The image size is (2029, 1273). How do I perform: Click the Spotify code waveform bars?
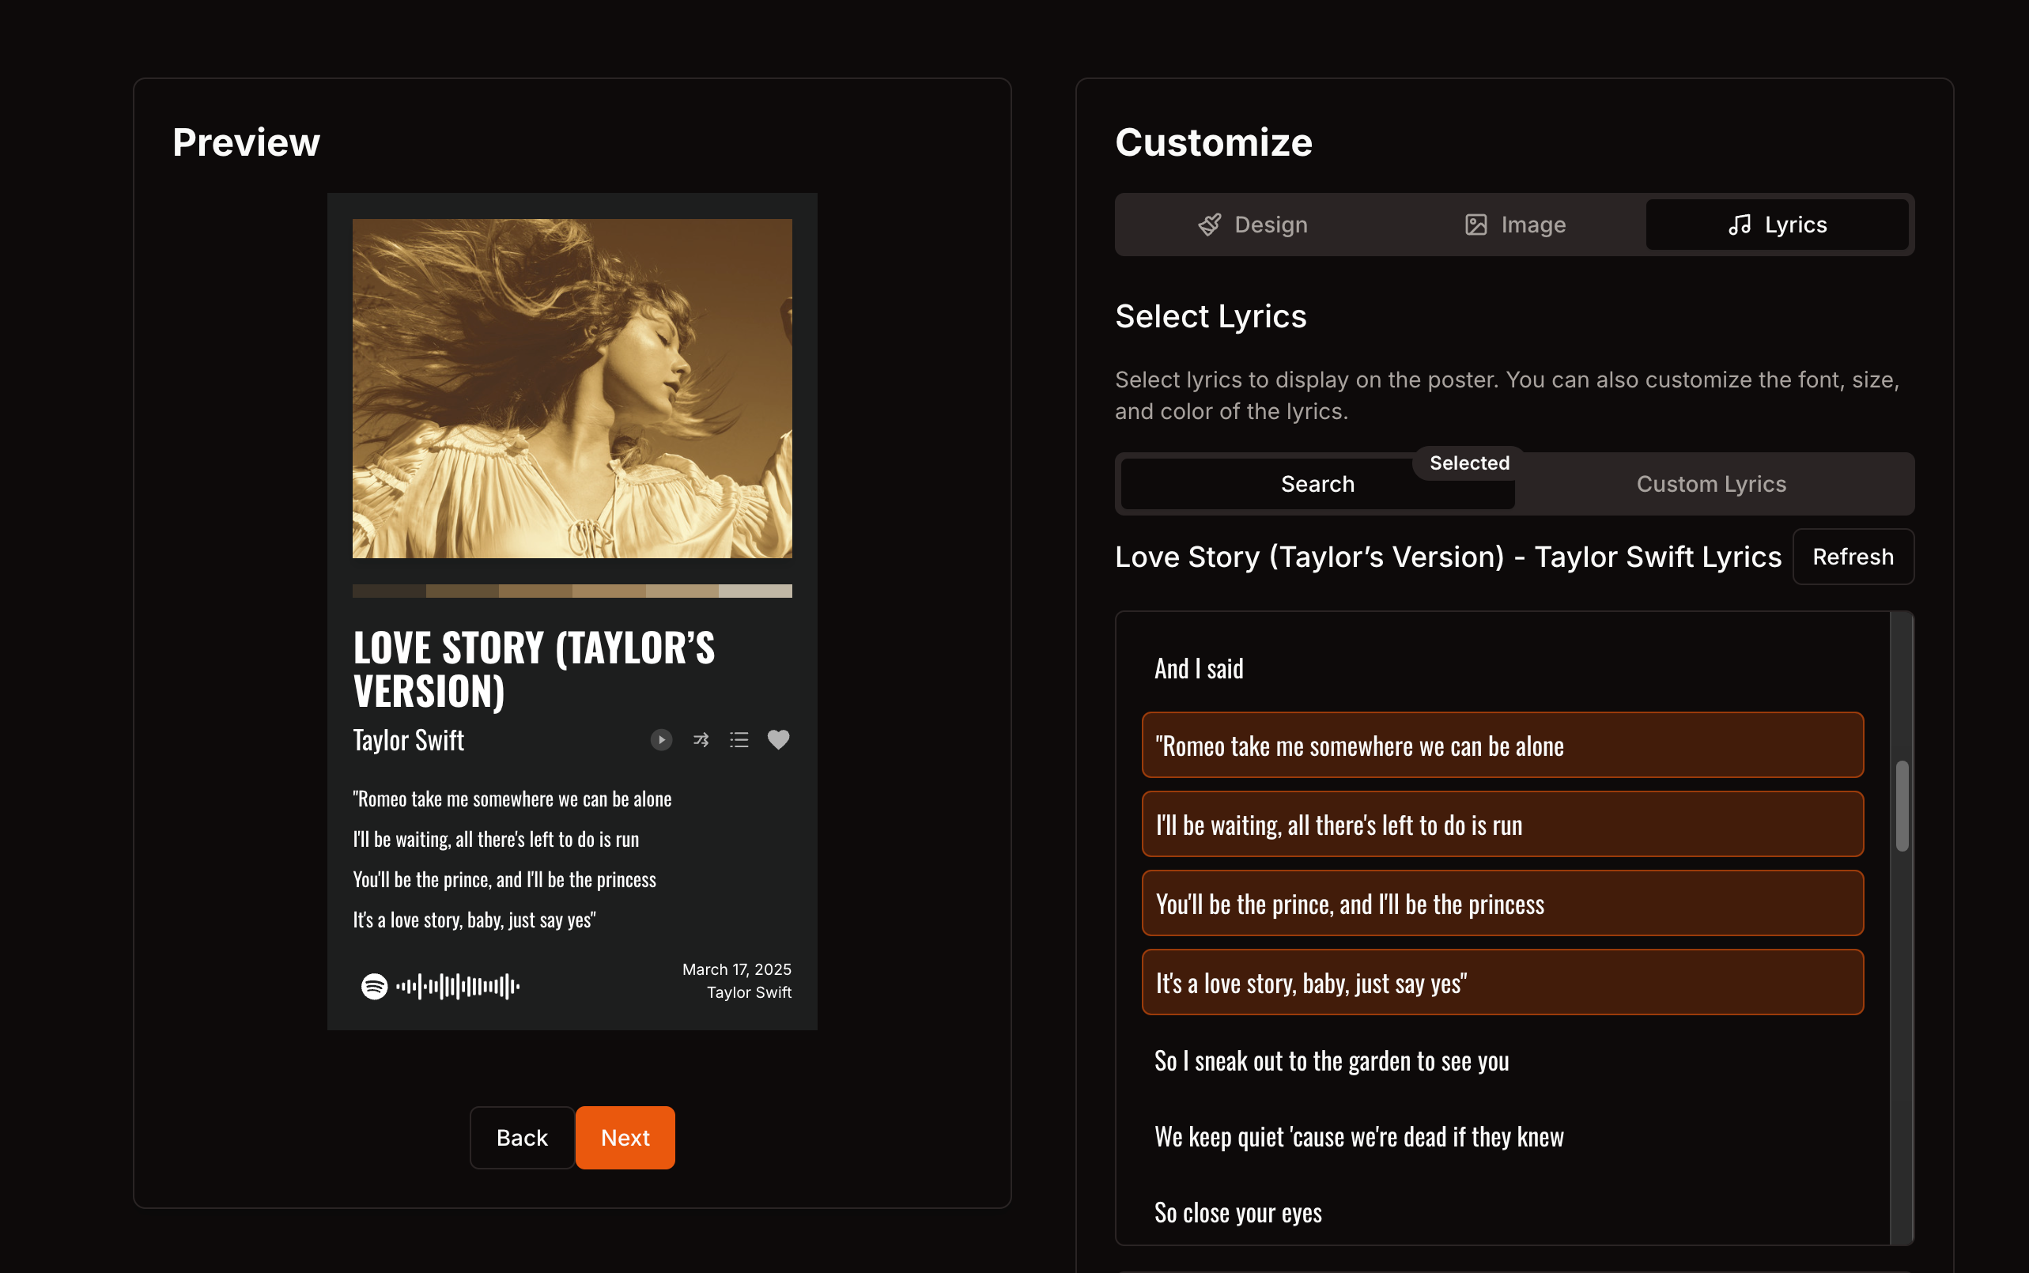[458, 986]
